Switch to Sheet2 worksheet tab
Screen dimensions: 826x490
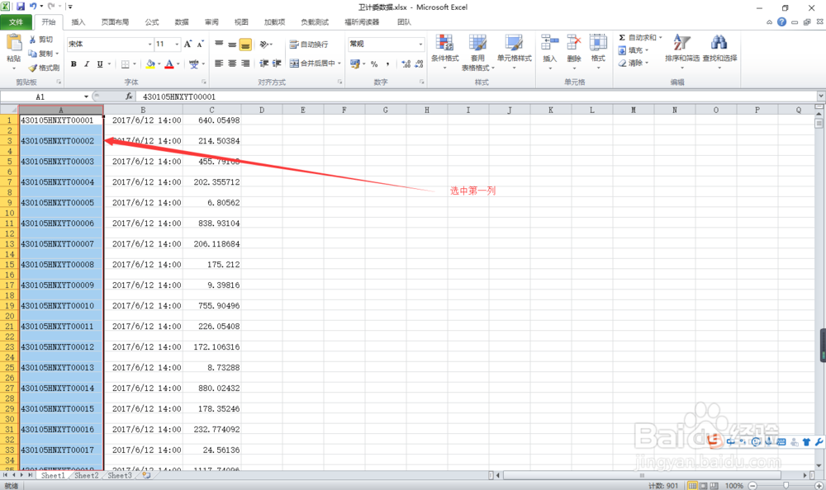(x=87, y=475)
